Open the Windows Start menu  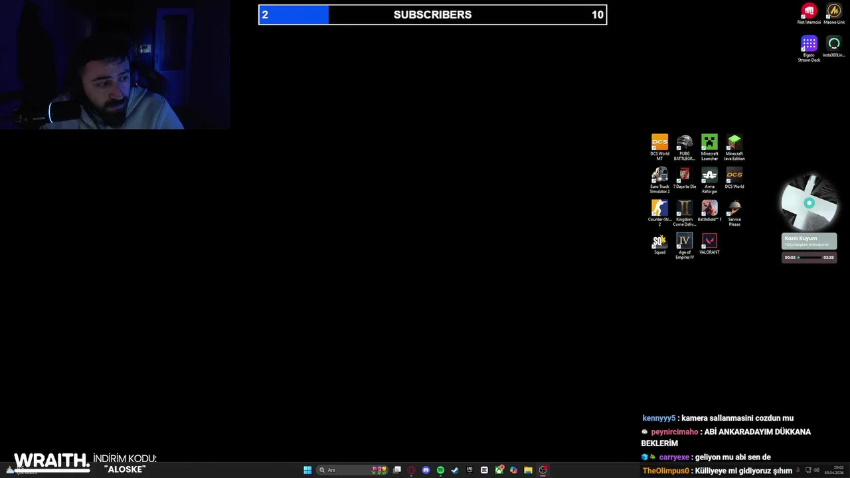coord(307,470)
